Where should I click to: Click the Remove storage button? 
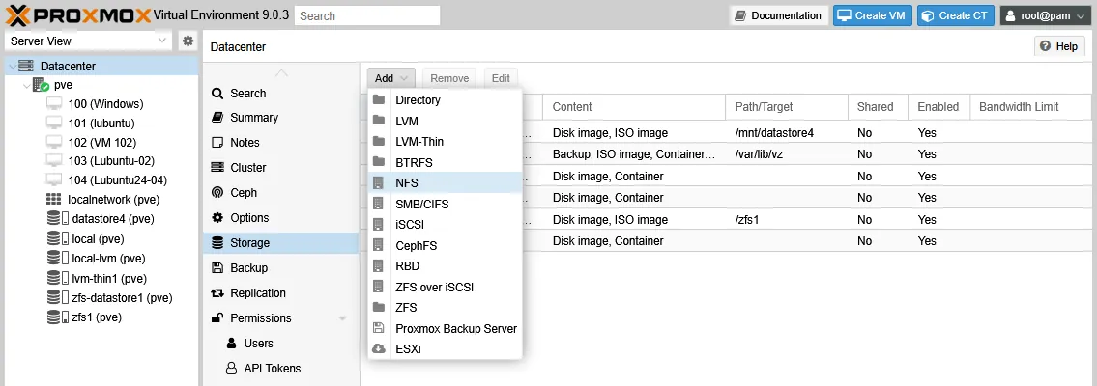pyautogui.click(x=449, y=78)
